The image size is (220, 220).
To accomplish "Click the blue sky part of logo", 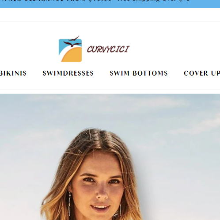I will pos(65,44).
